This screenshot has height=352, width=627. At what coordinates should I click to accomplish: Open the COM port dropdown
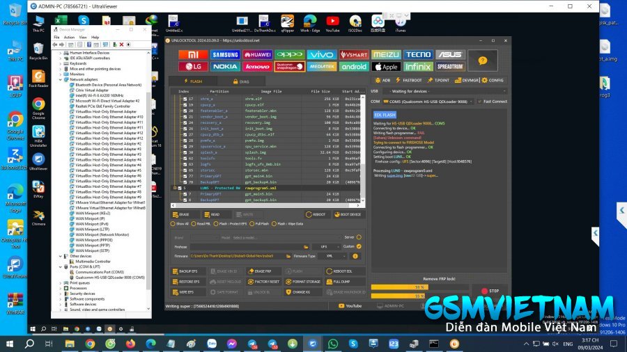pos(428,102)
